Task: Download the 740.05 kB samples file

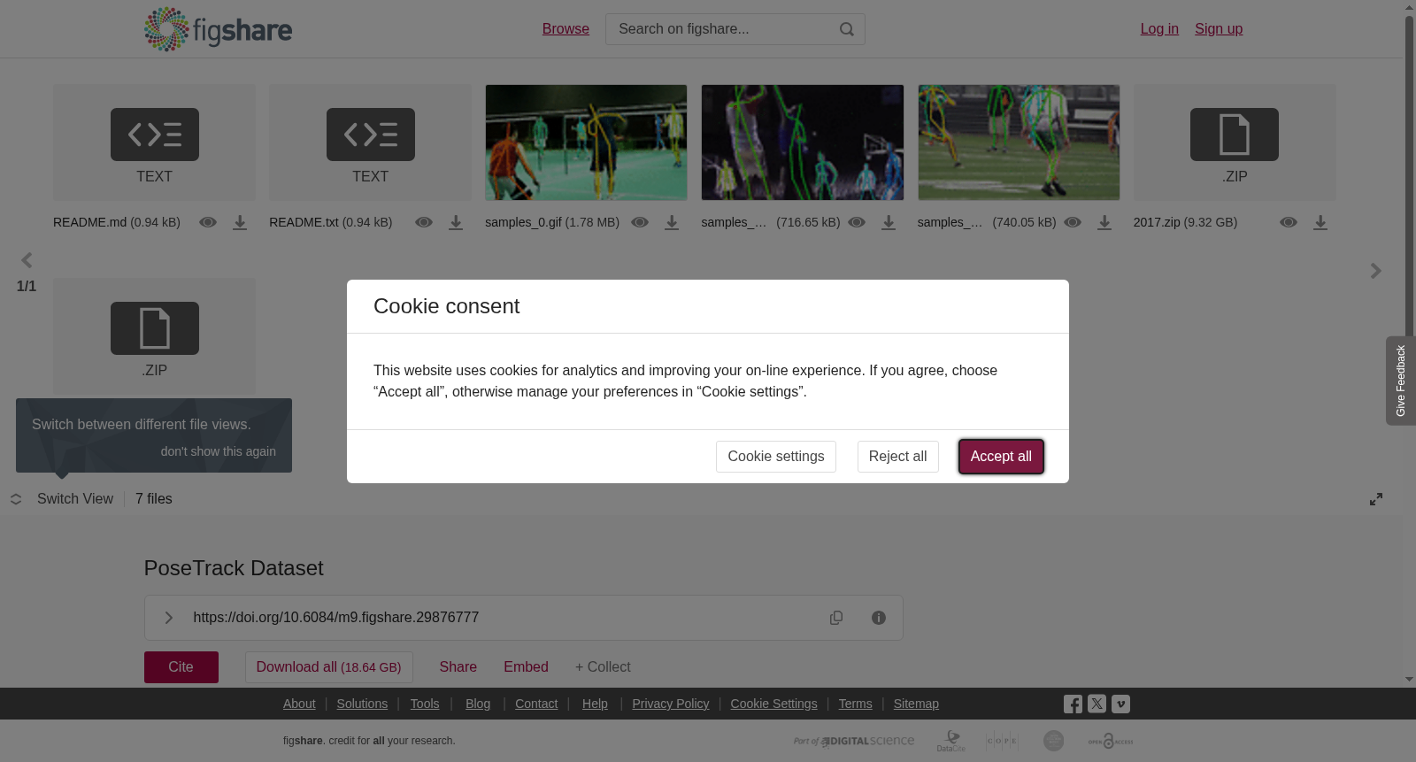Action: [1104, 223]
